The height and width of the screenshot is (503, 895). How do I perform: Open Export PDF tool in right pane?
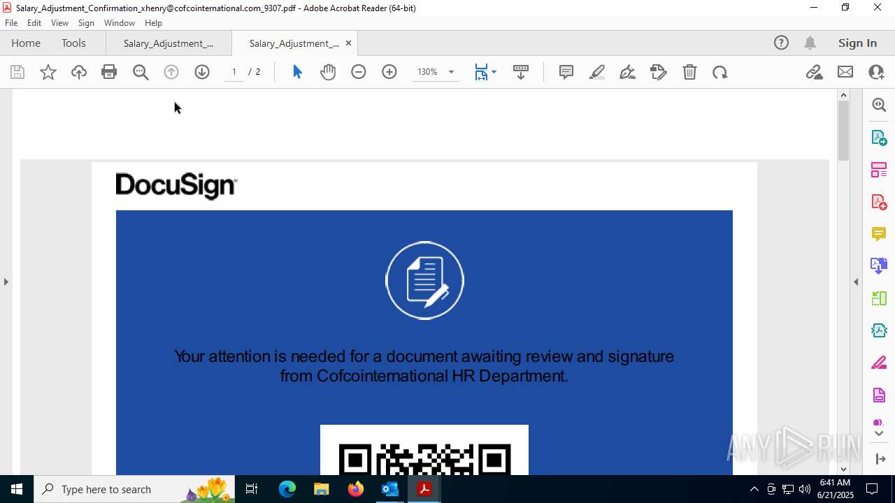click(x=879, y=138)
